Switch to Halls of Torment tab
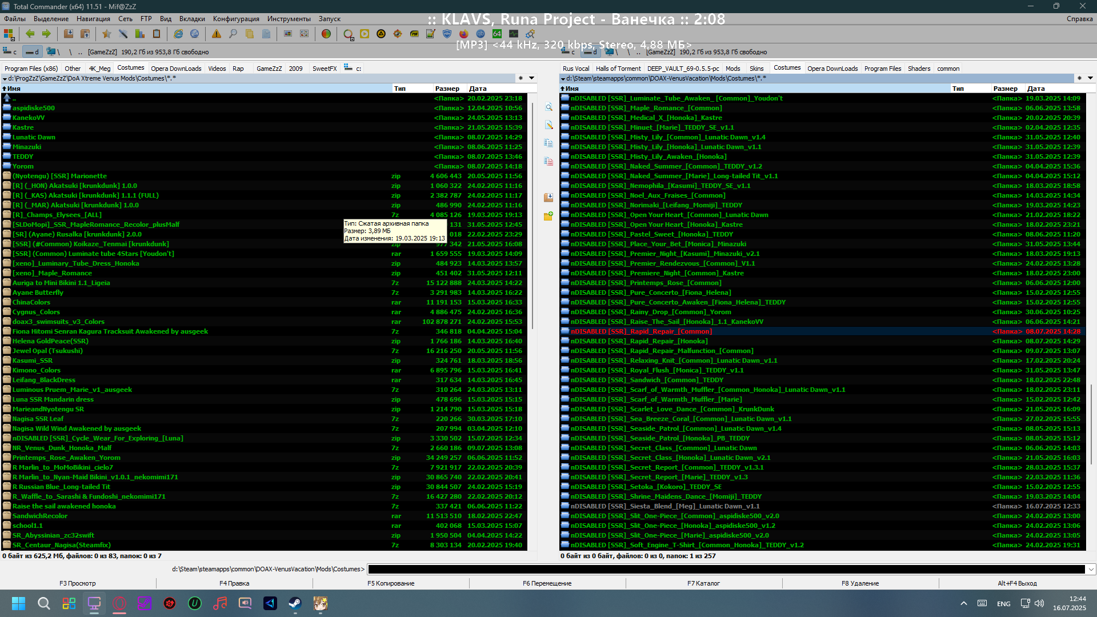Image resolution: width=1097 pixels, height=617 pixels. 618,69
